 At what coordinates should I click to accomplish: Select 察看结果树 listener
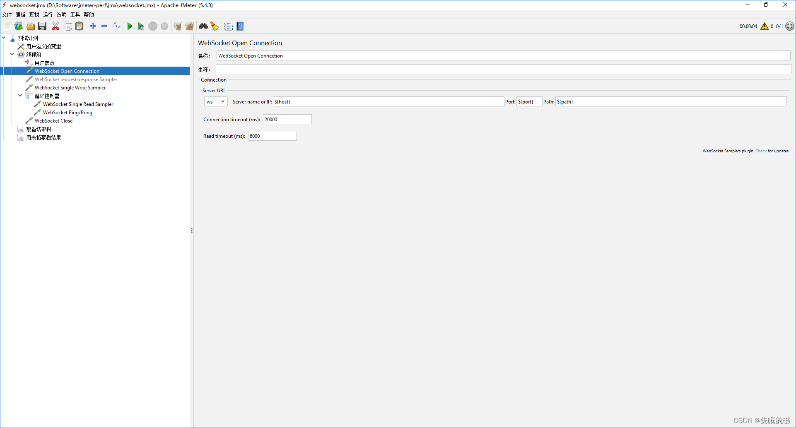pos(39,129)
